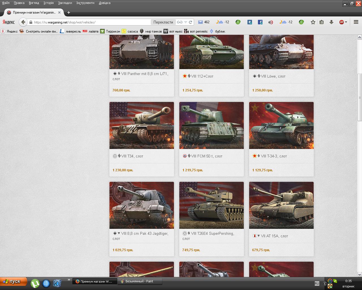Screen dimensions: 362x290
Task: Open the Вигляд menu
Action: pyautogui.click(x=34, y=3)
